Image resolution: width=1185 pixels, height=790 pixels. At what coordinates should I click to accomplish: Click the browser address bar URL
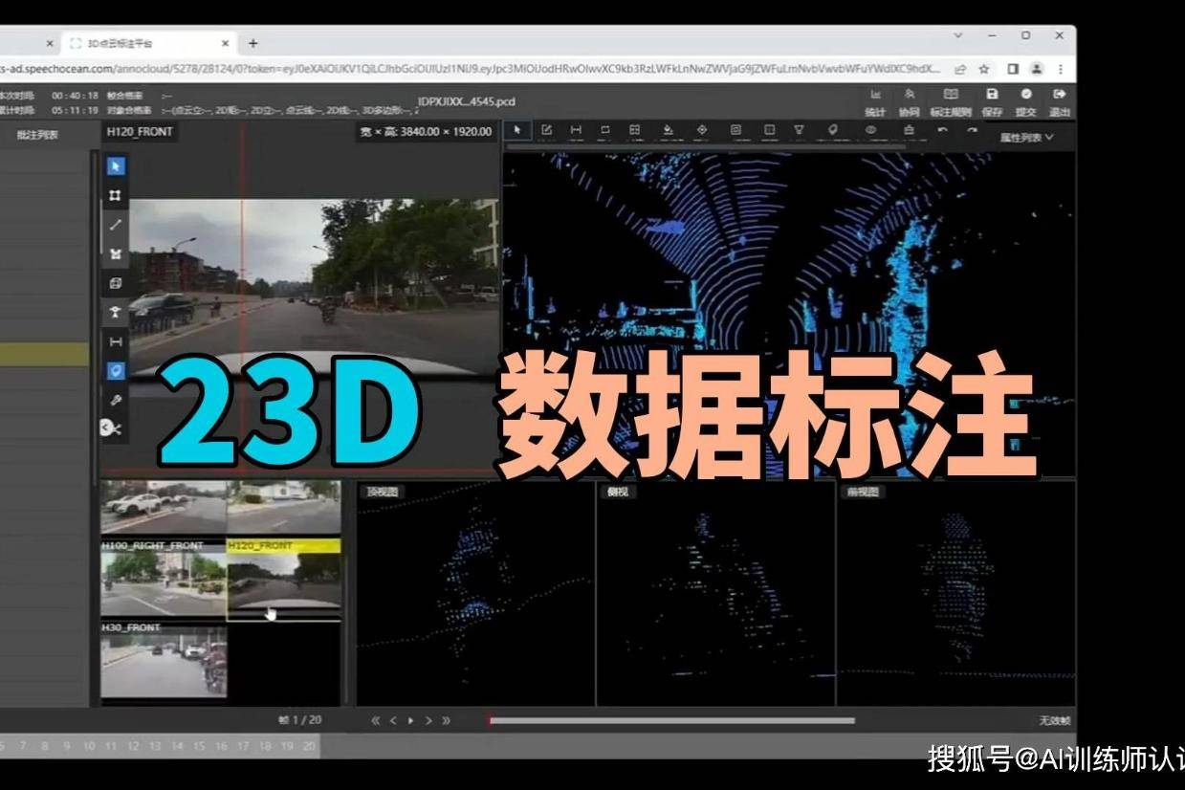pyautogui.click(x=471, y=69)
